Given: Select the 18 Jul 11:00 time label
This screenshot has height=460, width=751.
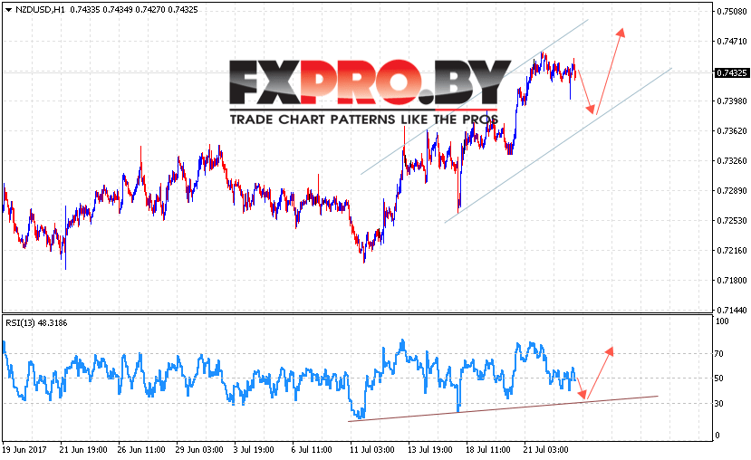Looking at the screenshot, I should point(488,449).
